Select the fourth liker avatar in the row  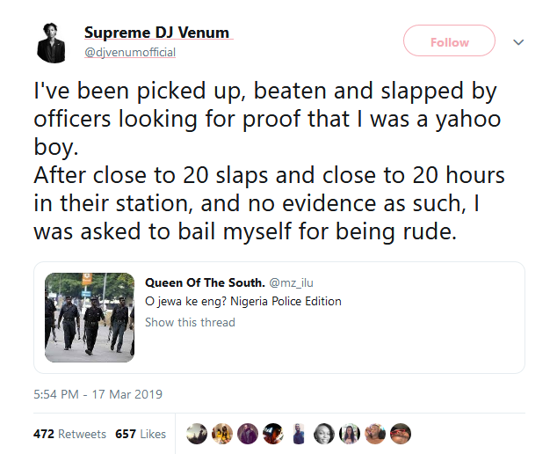pos(273,434)
